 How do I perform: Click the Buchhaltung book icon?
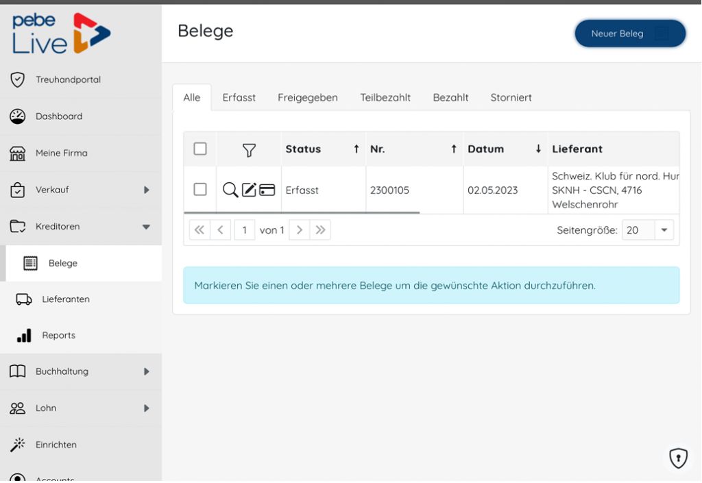click(x=17, y=371)
